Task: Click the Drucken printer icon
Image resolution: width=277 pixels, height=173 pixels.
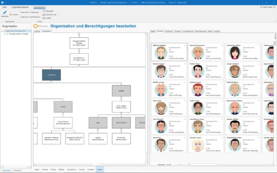Action: [44, 18]
